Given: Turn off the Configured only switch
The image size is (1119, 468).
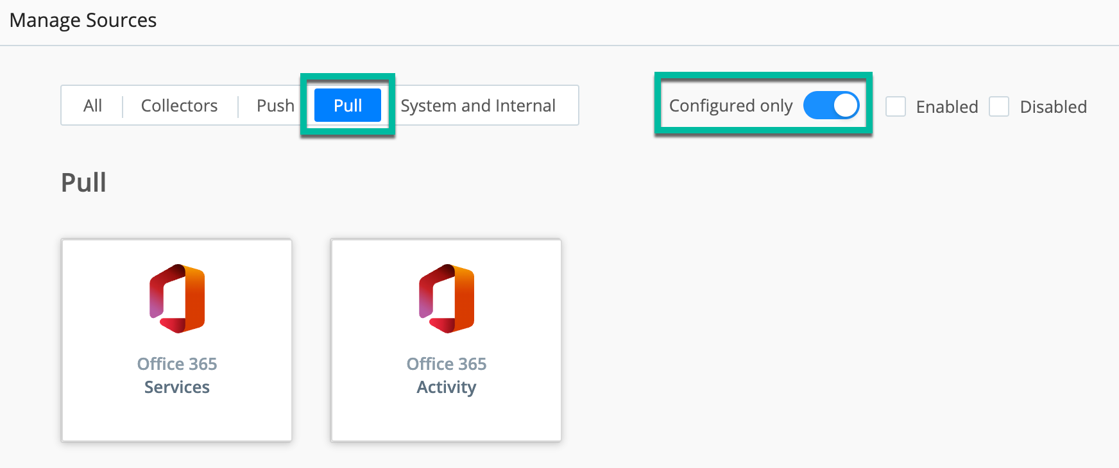Looking at the screenshot, I should [831, 106].
